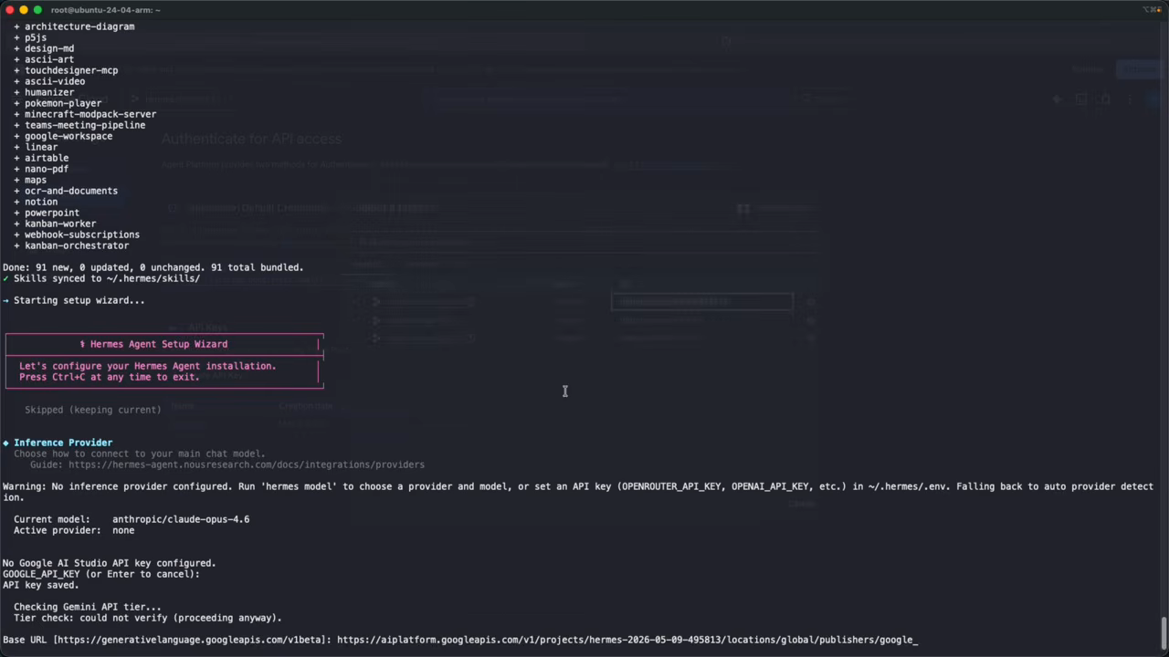
Task: Click the Base URL input line cursor
Action: [x=915, y=640]
